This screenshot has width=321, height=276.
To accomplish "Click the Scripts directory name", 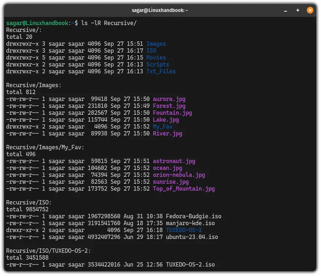I will coord(158,64).
